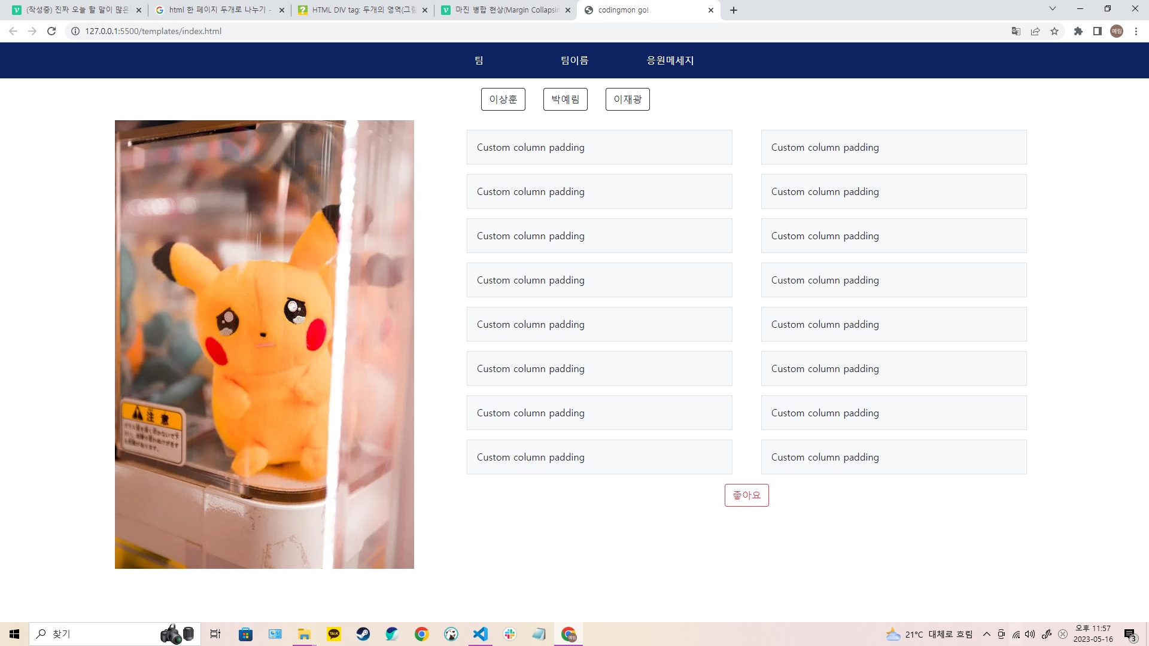Bookmark this page with the star icon

click(x=1054, y=31)
